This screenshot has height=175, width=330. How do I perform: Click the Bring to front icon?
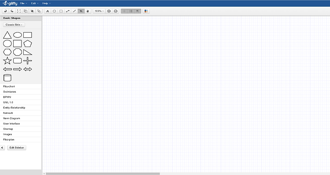click(32, 11)
